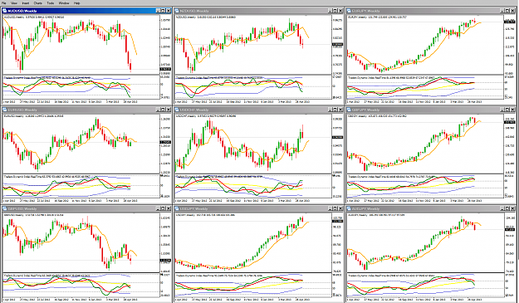Minimize the AUDJPY Weekly chart window
Viewport: 519px width, 303px height.
coord(502,208)
